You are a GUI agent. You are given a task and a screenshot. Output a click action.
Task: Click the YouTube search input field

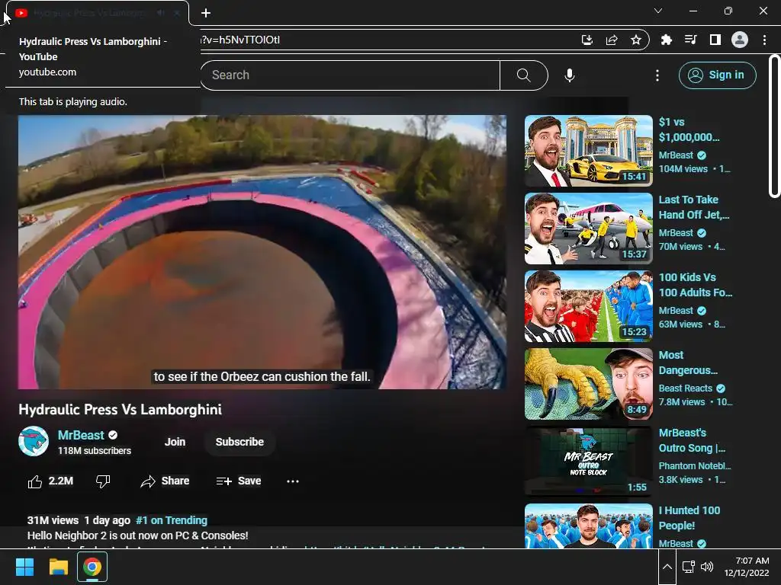click(x=350, y=75)
